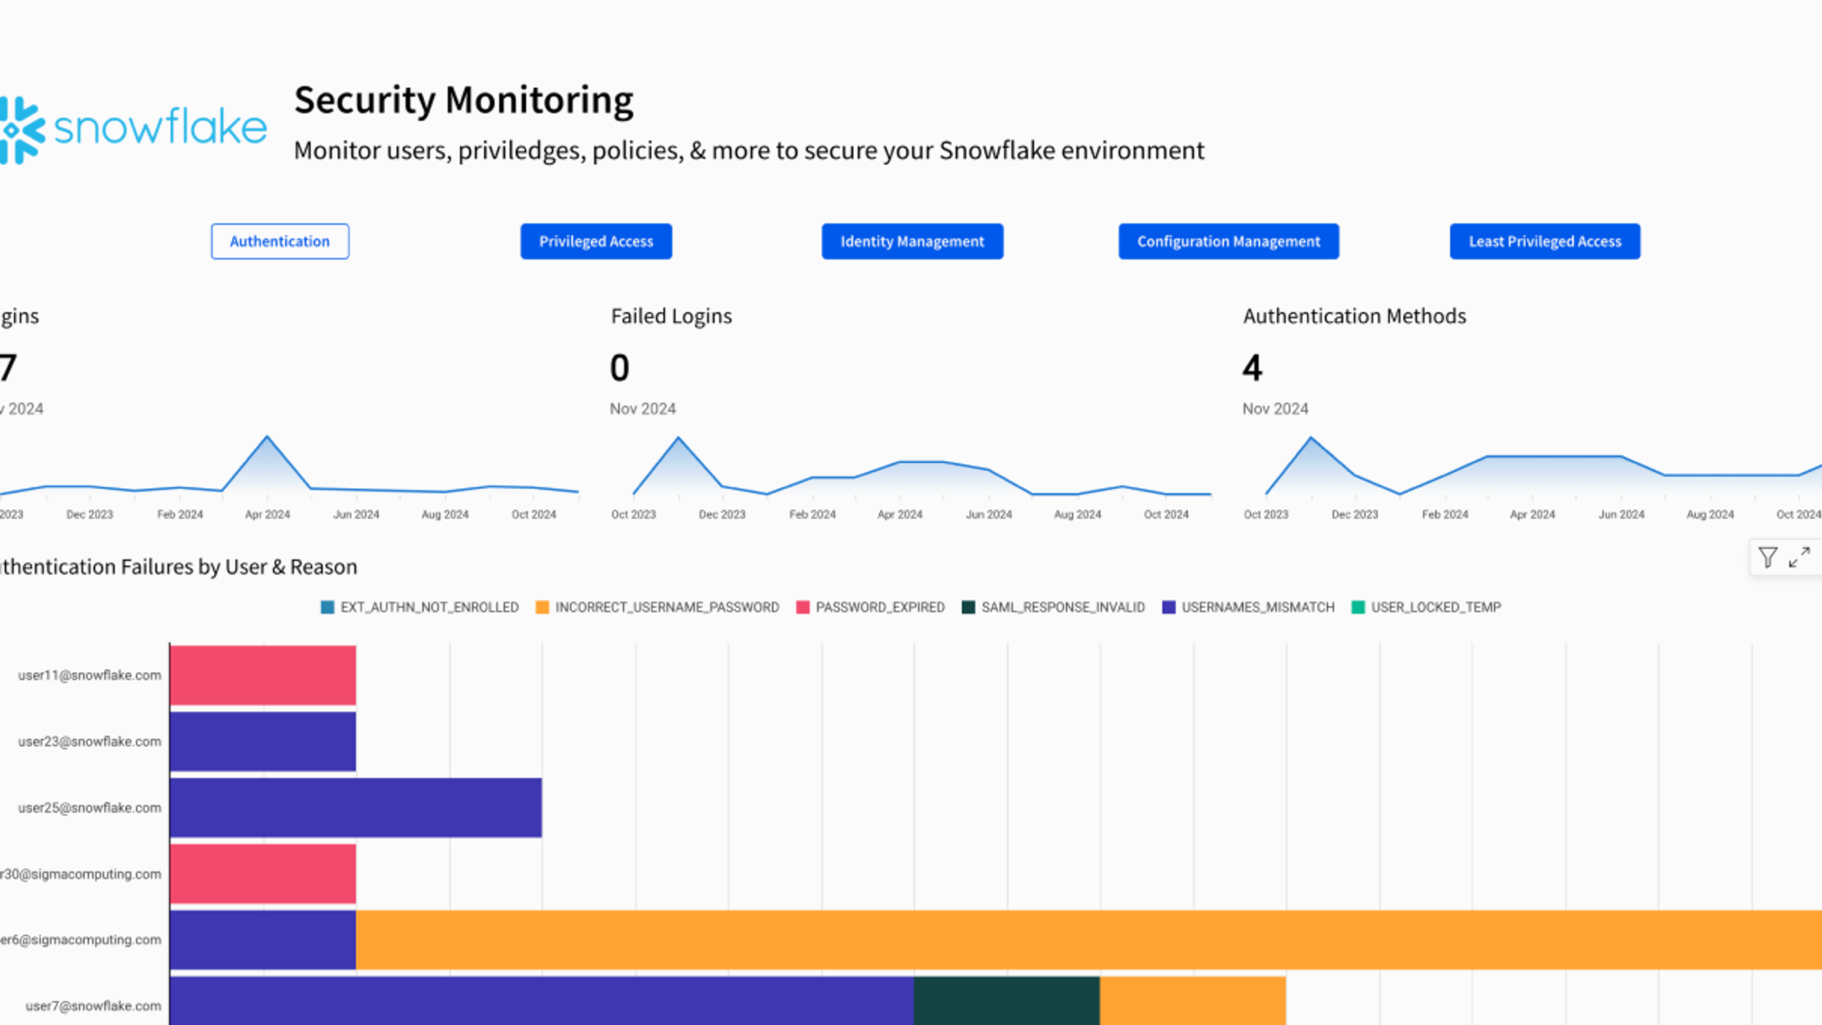
Task: Click the Security Monitoring heading
Action: point(464,100)
